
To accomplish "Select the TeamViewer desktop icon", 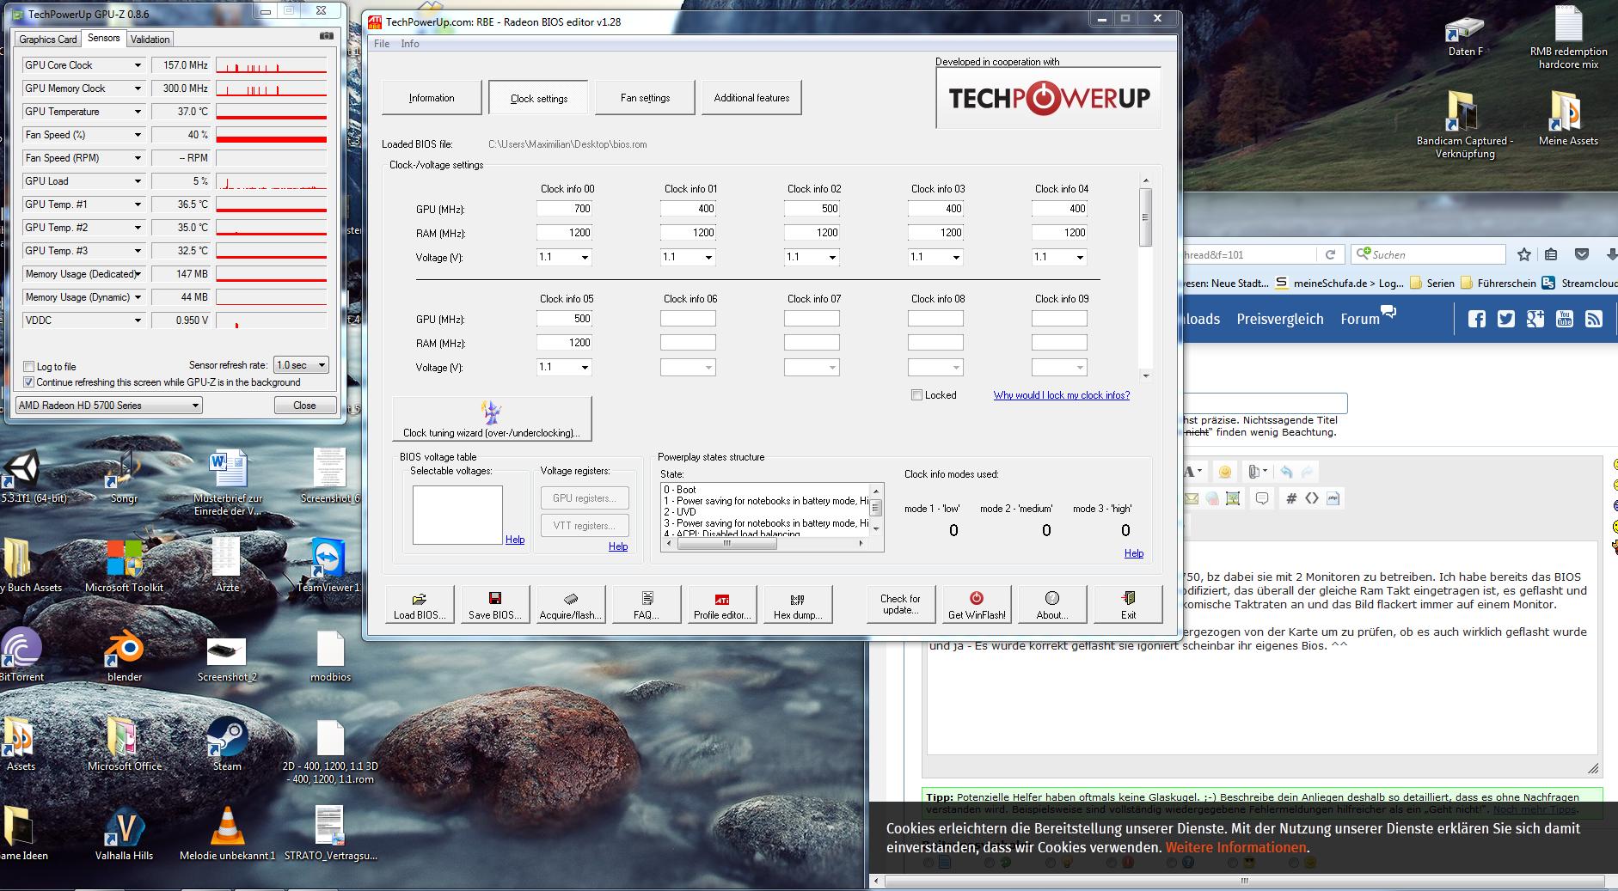I will [x=328, y=565].
